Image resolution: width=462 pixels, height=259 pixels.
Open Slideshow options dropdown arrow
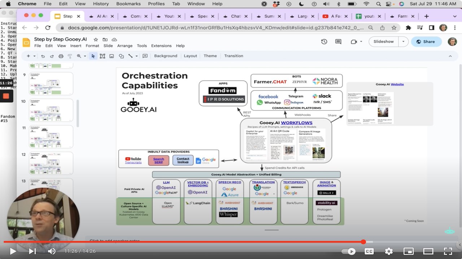(404, 42)
